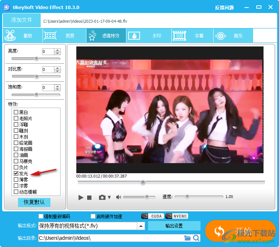Open 输出设置 output settings

[174, 226]
